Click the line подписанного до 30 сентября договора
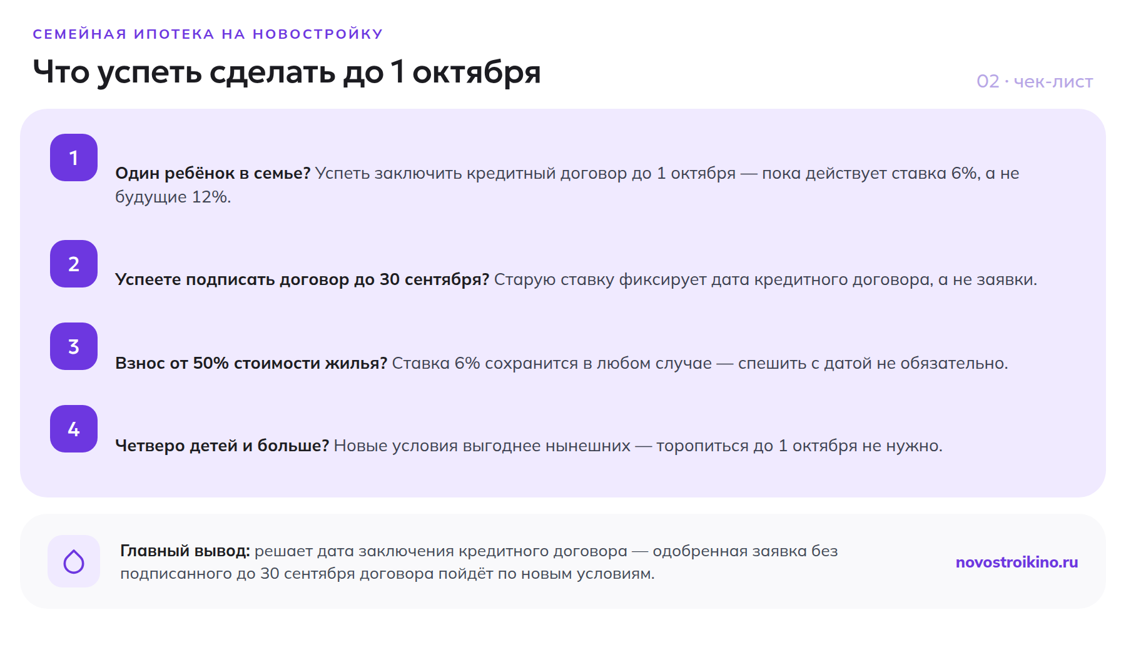The height and width of the screenshot is (650, 1126). click(x=277, y=573)
